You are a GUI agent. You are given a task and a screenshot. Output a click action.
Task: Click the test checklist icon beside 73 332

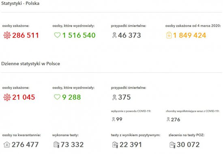[x=56, y=145]
